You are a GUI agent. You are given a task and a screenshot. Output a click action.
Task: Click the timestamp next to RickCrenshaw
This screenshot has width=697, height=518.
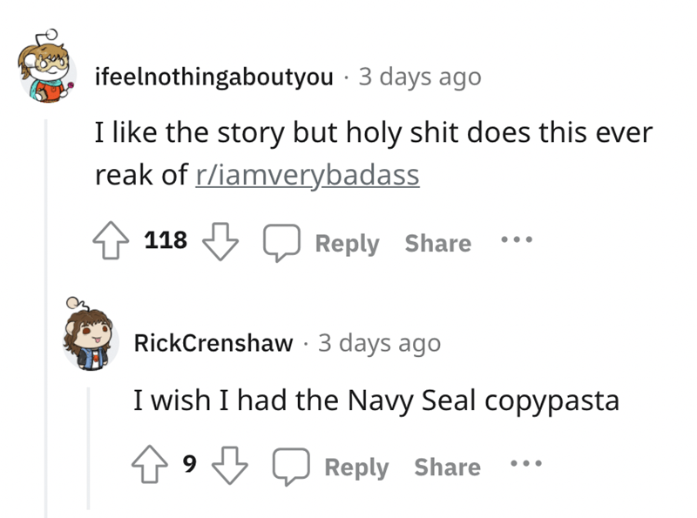[379, 343]
